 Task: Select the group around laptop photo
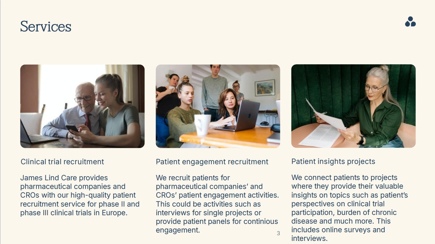[x=218, y=106]
